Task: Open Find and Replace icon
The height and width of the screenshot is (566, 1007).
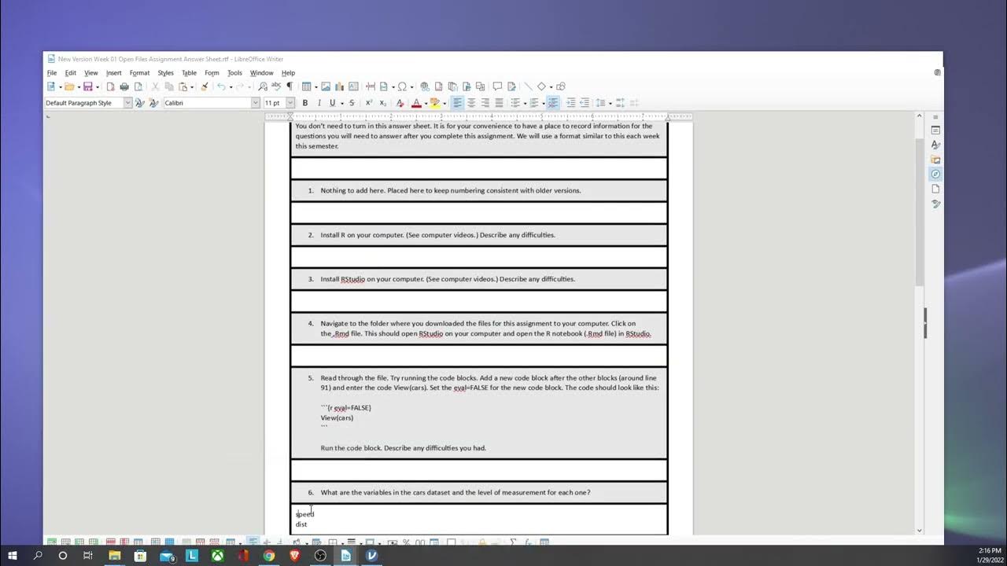Action: coord(262,86)
